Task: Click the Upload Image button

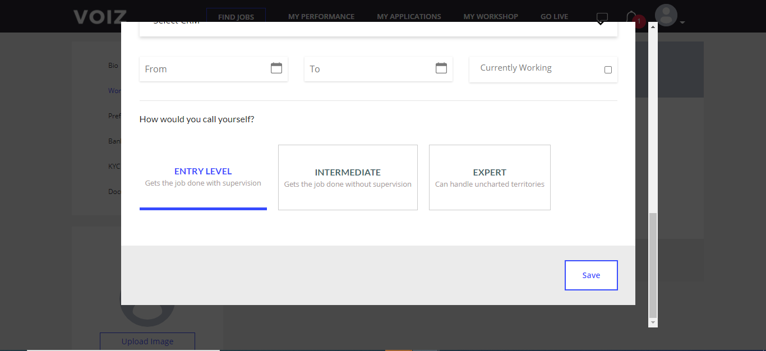Action: tap(147, 341)
